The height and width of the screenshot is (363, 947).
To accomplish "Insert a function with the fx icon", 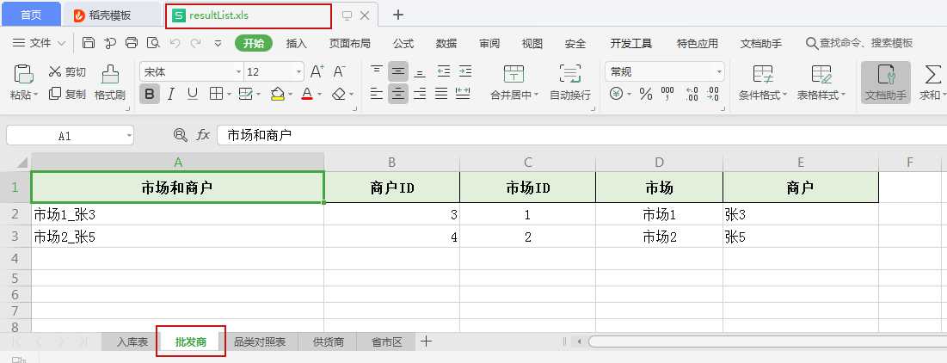I will [203, 135].
